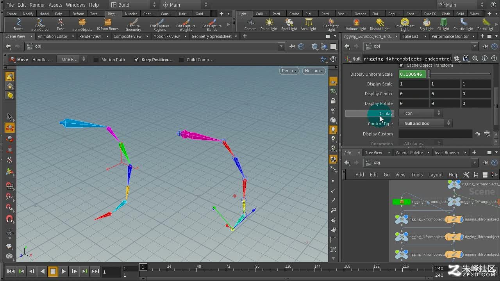Open network editor Tools menu

tap(417, 174)
